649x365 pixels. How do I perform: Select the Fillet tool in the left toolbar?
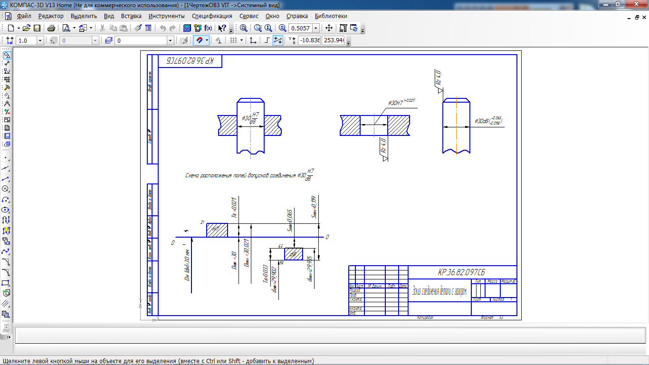point(6,272)
